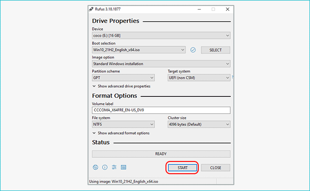This screenshot has height=191, width=310.
Task: Click the READY status progress bar
Action: pyautogui.click(x=161, y=154)
